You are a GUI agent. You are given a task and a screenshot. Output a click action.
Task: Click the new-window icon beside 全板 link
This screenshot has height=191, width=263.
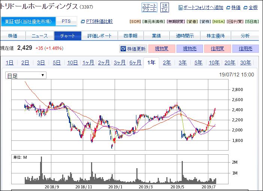tap(245, 8)
